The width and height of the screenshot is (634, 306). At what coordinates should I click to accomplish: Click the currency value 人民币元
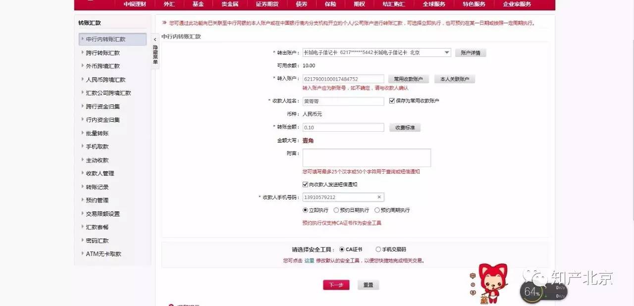313,114
